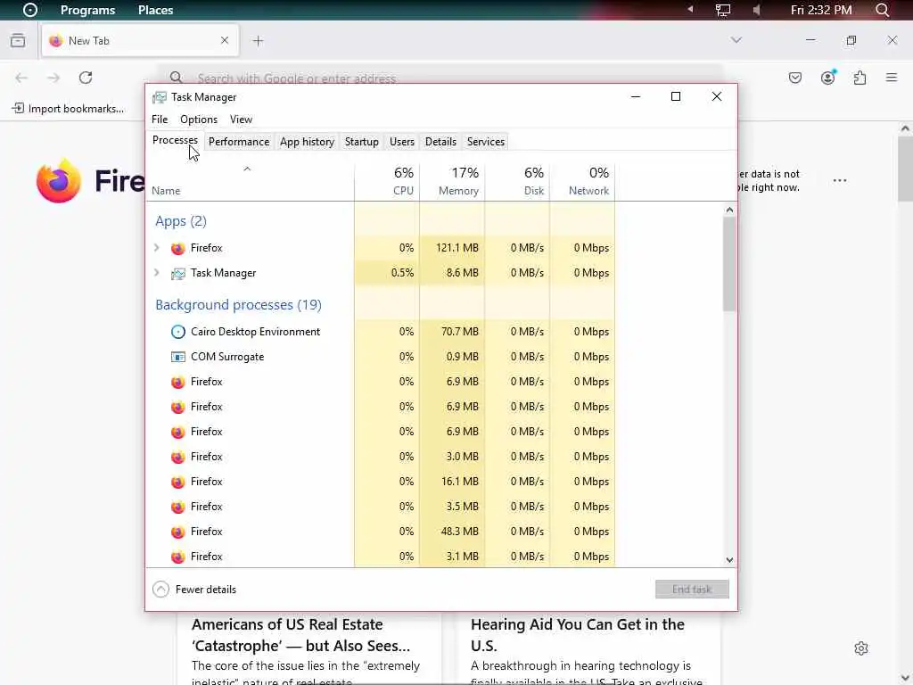Open Task Manager Options menu
Viewport: 913px width, 685px height.
[199, 120]
